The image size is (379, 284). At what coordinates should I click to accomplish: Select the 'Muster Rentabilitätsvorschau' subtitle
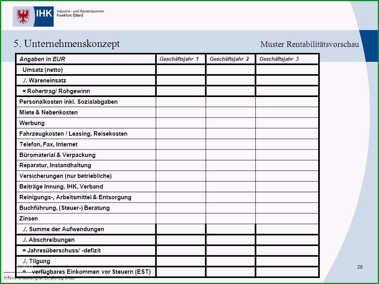coord(310,44)
